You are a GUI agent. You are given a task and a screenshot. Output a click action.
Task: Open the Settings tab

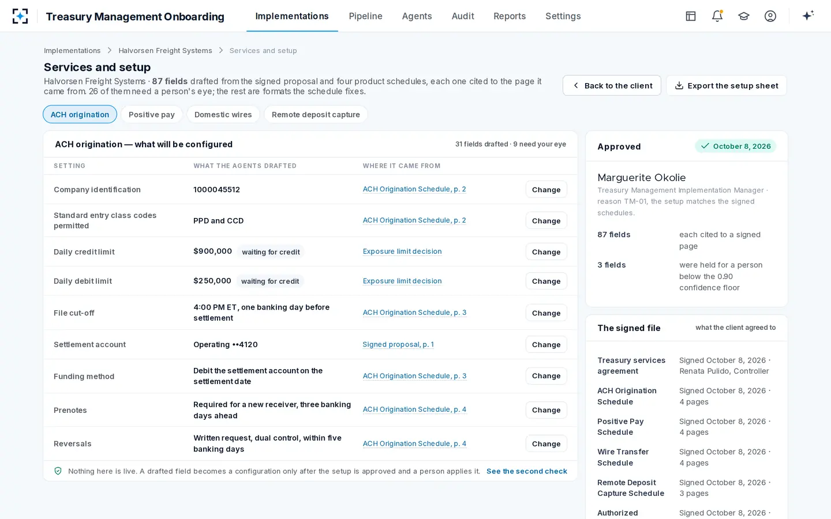click(563, 16)
